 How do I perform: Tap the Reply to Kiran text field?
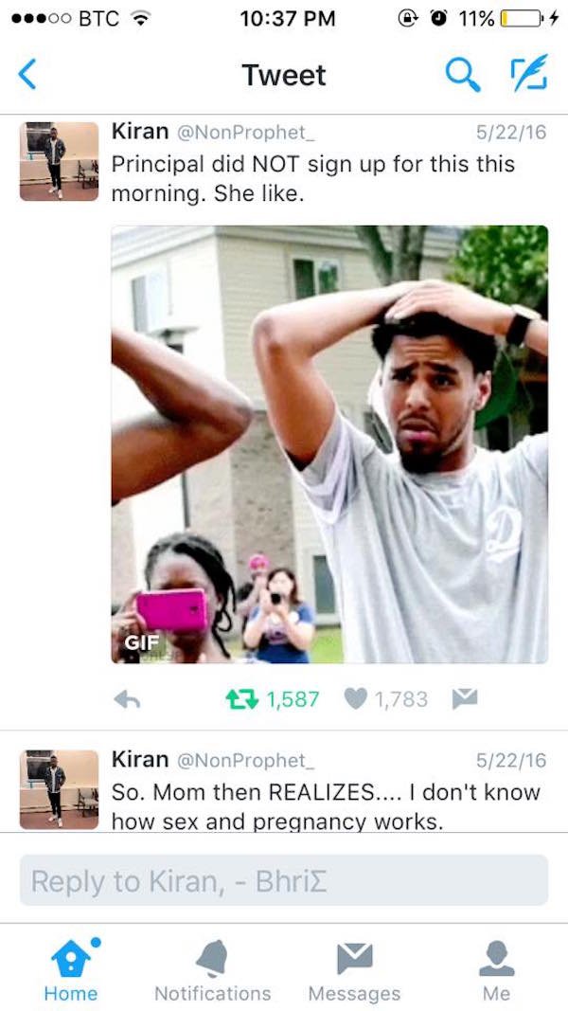coord(284,881)
